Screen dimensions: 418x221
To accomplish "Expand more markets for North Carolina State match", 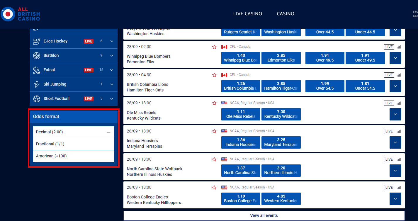I will (395, 171).
